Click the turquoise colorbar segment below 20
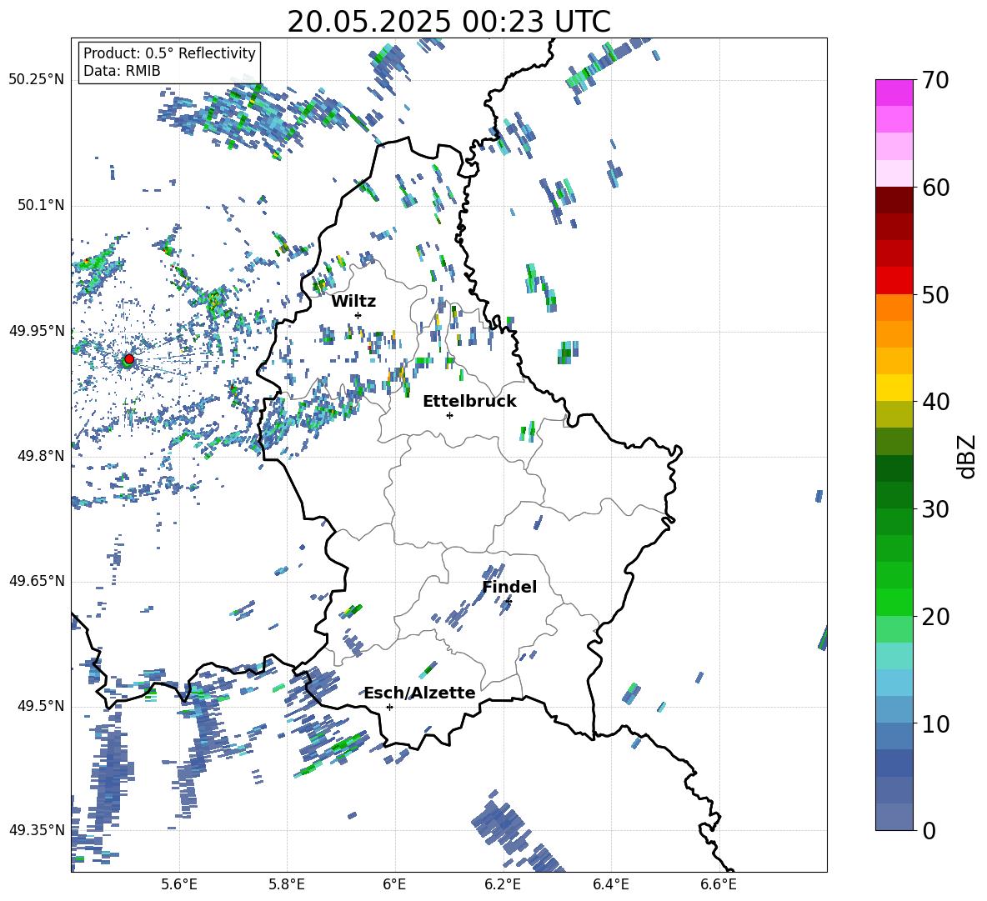This screenshot has width=987, height=901. (x=894, y=655)
